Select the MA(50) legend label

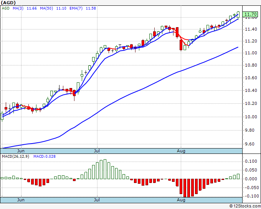click(46, 8)
